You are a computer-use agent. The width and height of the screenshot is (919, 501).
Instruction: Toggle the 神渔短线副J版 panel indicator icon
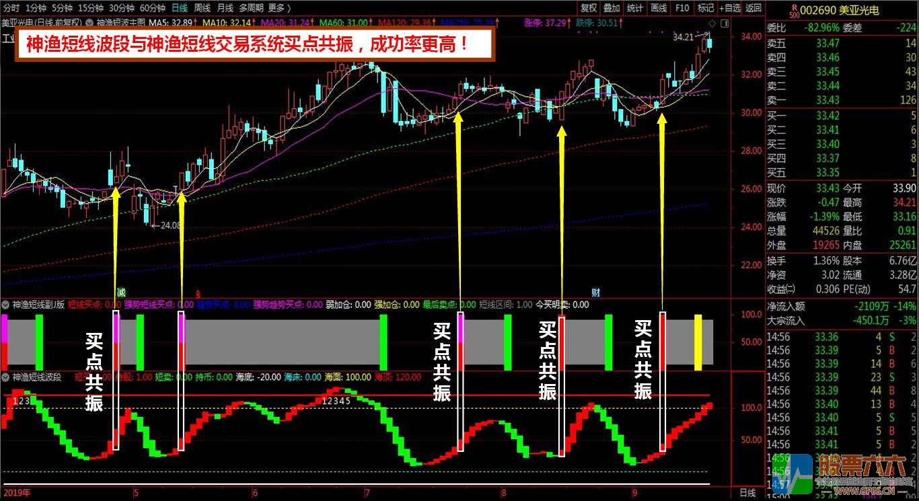pos(5,304)
